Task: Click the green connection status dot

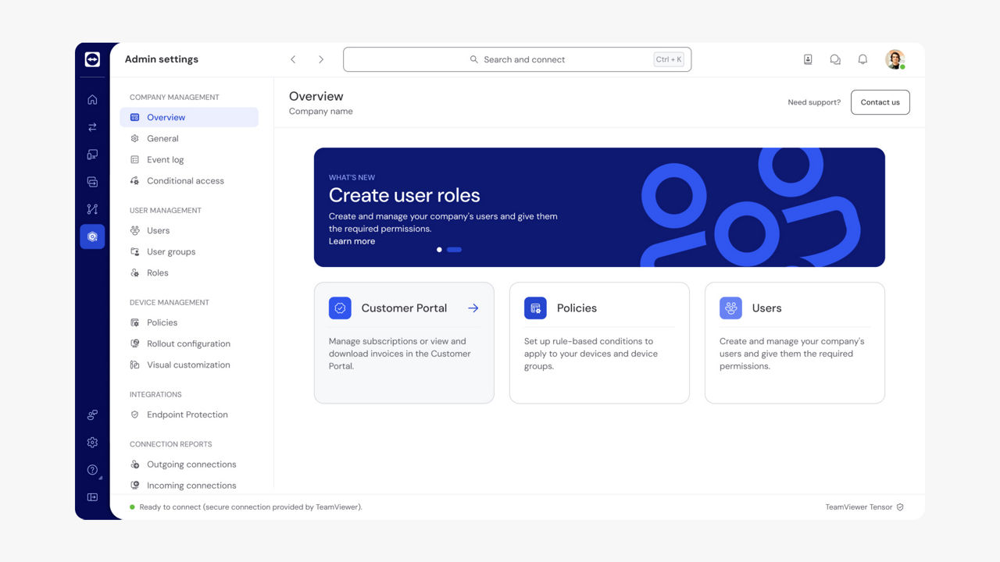Action: (x=132, y=507)
